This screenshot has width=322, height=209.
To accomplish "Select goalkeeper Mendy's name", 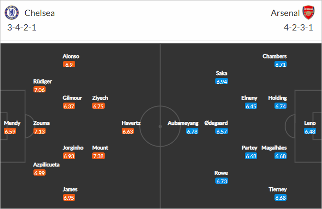I will click(x=12, y=123).
